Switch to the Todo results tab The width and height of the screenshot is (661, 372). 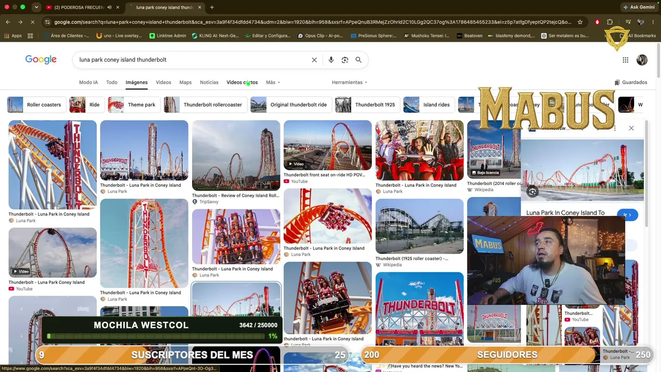(x=112, y=83)
